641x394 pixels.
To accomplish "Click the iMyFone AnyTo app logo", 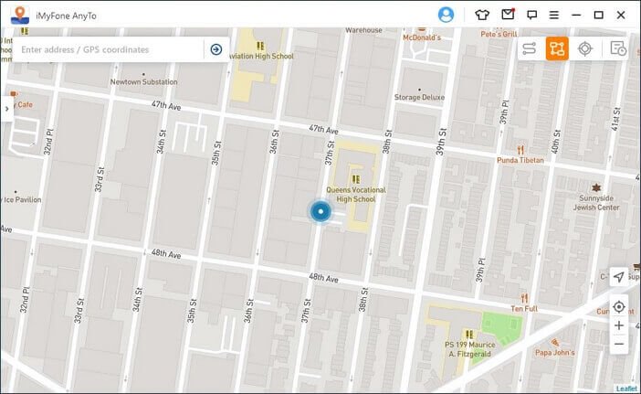I will click(x=20, y=16).
